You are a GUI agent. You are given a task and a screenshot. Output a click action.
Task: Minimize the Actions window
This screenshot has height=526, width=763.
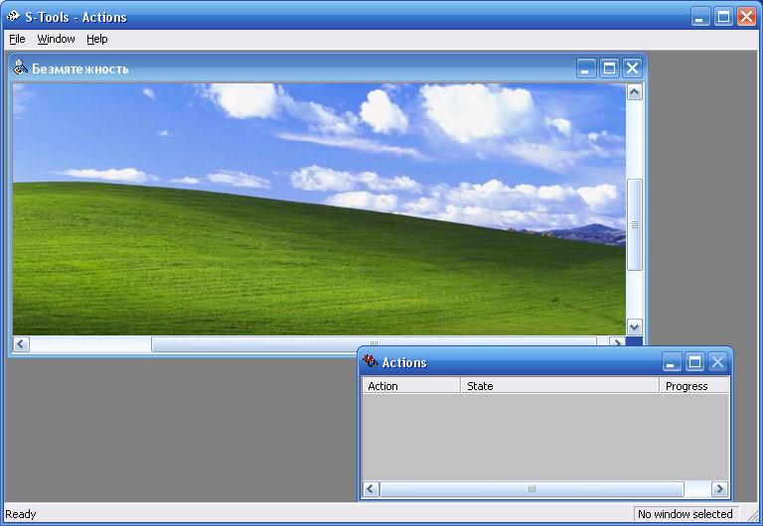pos(671,362)
